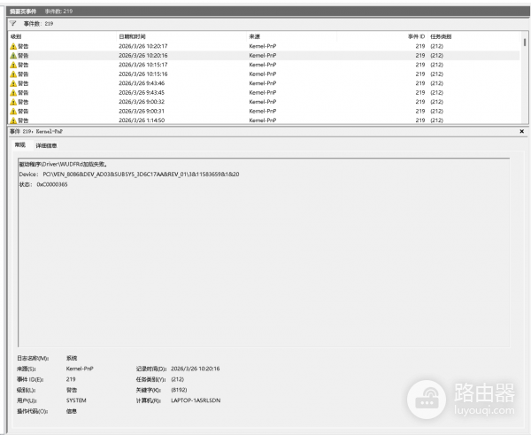Select the event dated 2026/3/26 9:00:31
The height and width of the screenshot is (435, 531).
coord(264,111)
